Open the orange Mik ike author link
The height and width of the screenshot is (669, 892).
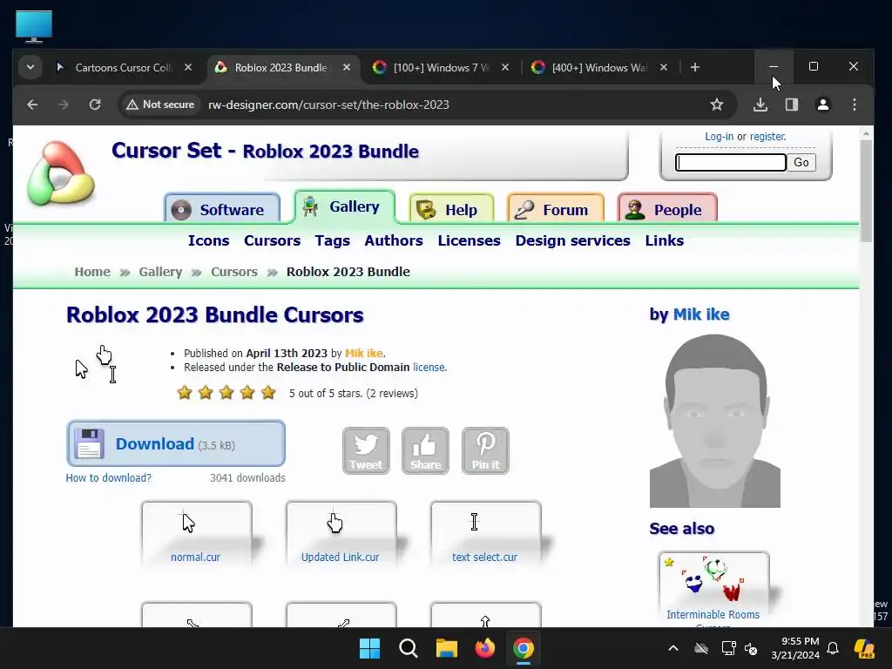pos(363,354)
